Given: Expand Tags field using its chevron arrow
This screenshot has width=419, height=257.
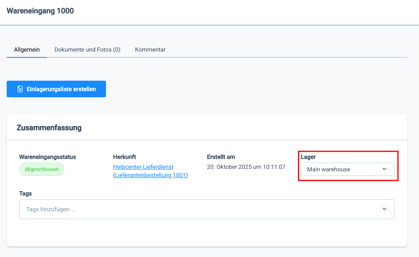Looking at the screenshot, I should [x=384, y=209].
